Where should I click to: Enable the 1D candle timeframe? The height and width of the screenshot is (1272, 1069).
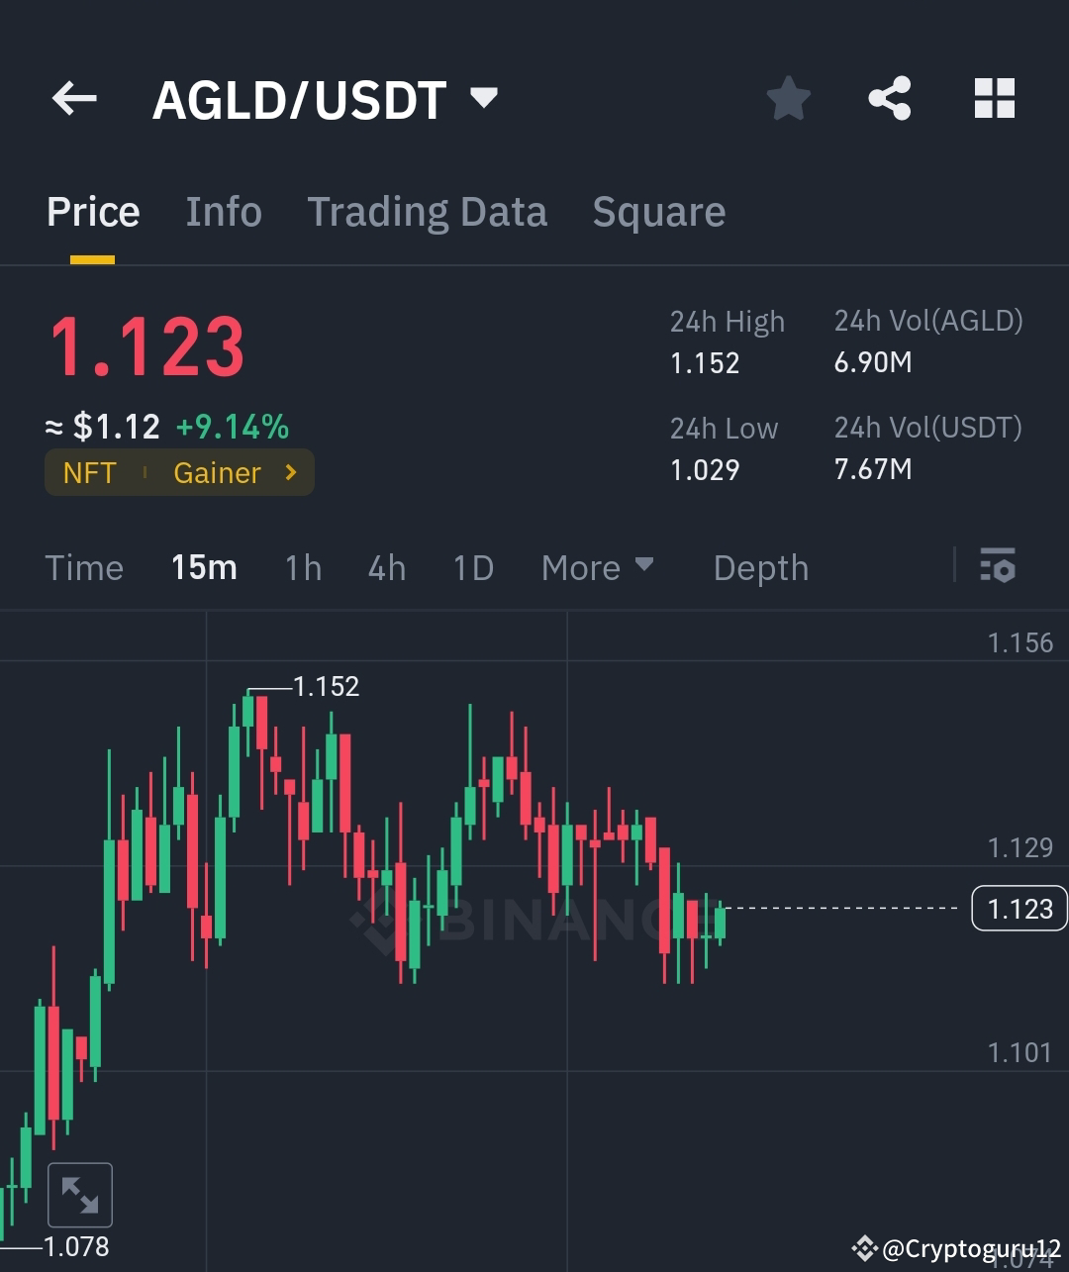point(472,567)
